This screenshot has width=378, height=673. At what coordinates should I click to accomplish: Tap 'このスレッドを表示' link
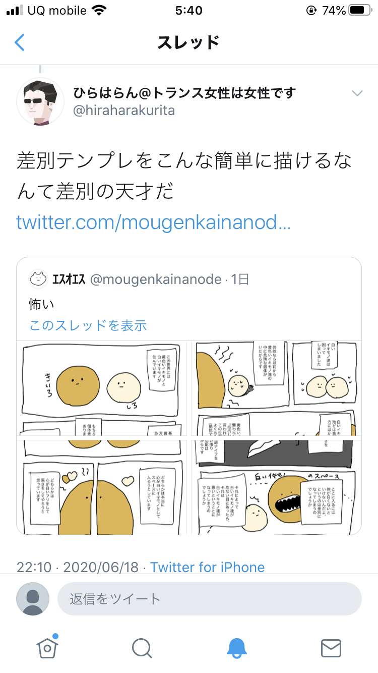(x=88, y=325)
